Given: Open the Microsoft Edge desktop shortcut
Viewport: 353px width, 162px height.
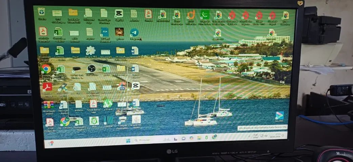Looking at the screenshot, I should click(88, 13).
